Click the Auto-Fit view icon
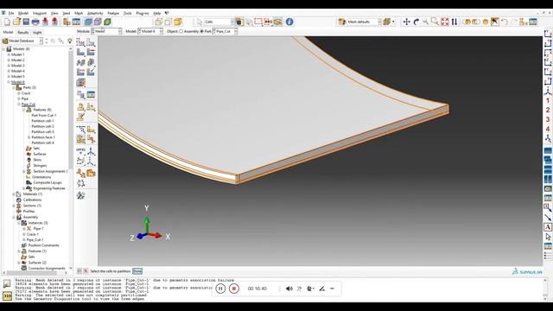This screenshot has height=311, width=553. [x=445, y=22]
